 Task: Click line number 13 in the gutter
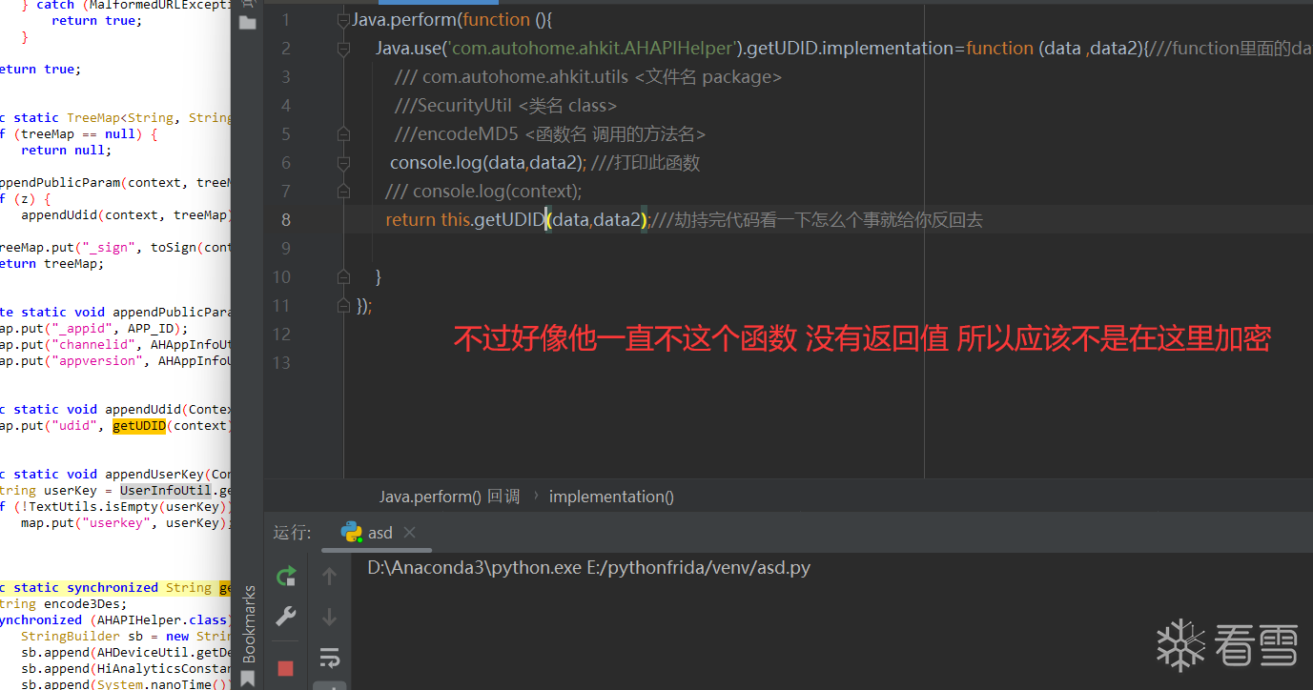280,363
